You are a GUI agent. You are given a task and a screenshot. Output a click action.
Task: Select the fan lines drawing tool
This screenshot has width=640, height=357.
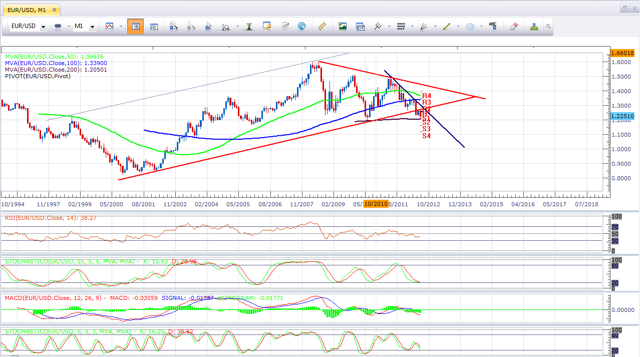(424, 27)
